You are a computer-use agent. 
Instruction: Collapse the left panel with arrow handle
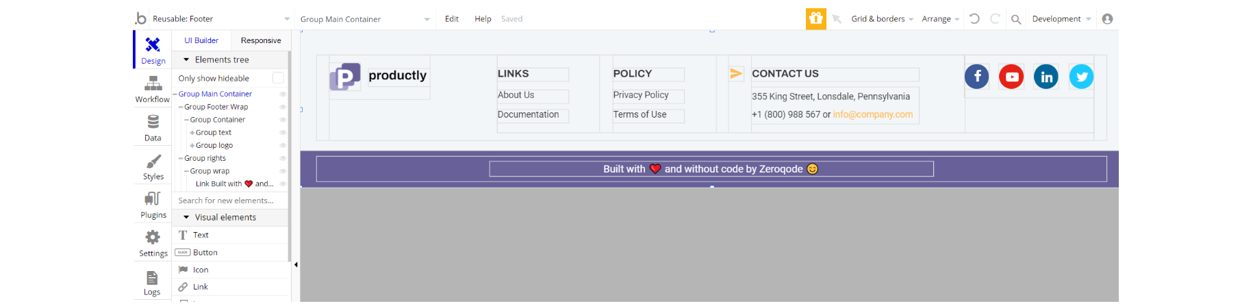[296, 265]
